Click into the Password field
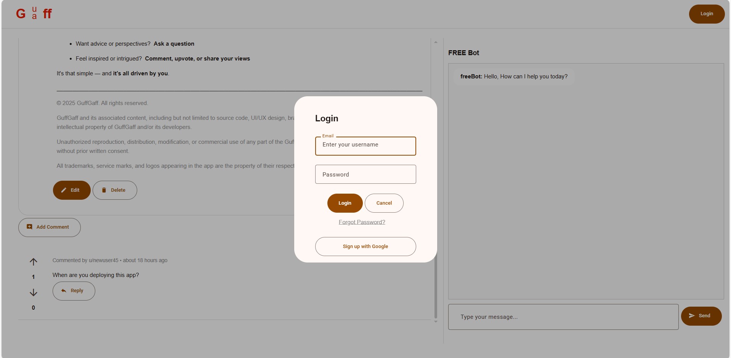 coord(365,174)
